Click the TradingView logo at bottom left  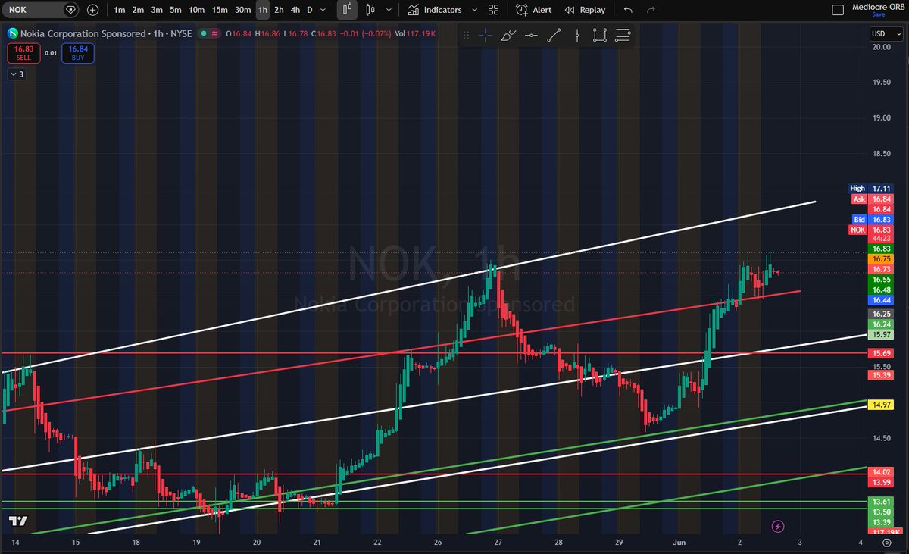[x=17, y=522]
